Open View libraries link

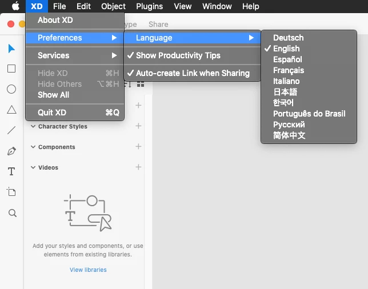pyautogui.click(x=88, y=270)
